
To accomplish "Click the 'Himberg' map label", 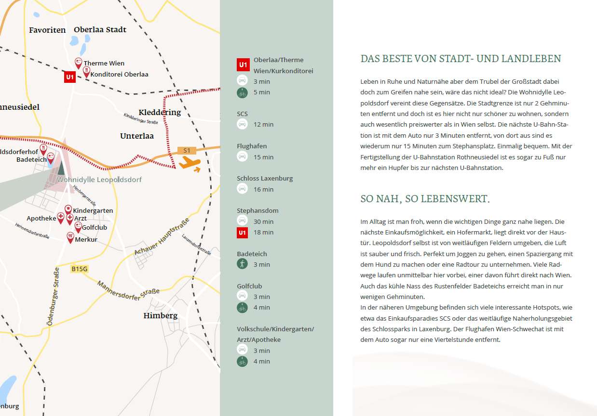I will 161,316.
